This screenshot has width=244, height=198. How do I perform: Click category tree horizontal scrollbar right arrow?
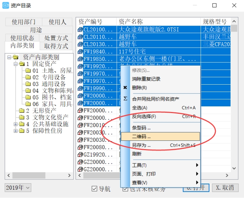(69, 176)
